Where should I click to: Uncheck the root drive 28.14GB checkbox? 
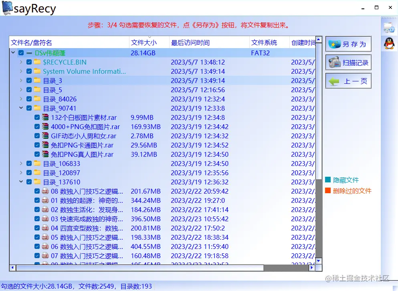point(21,53)
